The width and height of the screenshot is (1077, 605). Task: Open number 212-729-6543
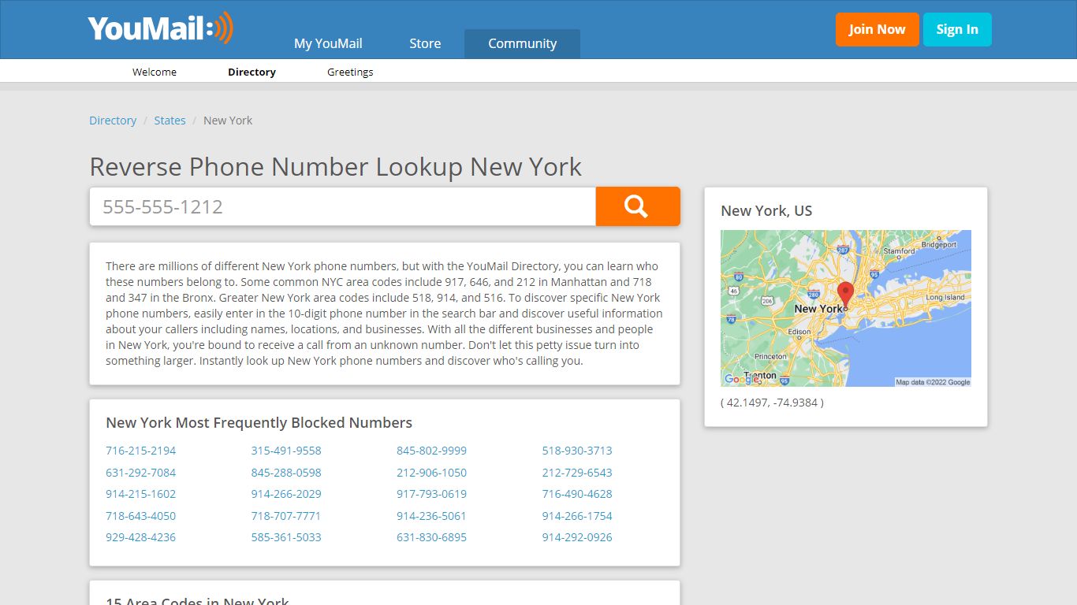click(577, 473)
